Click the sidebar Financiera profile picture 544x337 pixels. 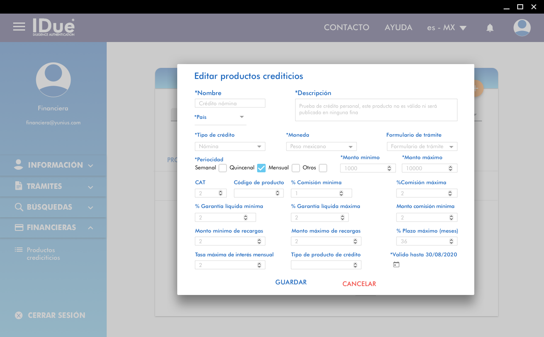[53, 80]
